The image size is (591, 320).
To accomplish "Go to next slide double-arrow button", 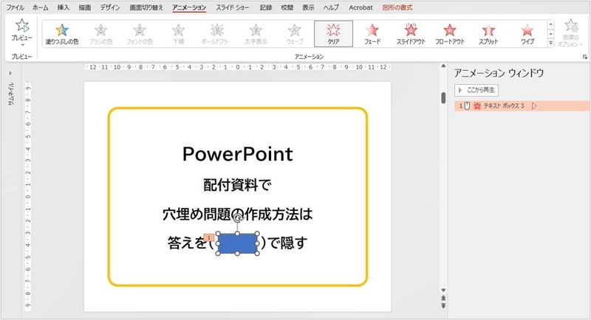I will (x=443, y=306).
